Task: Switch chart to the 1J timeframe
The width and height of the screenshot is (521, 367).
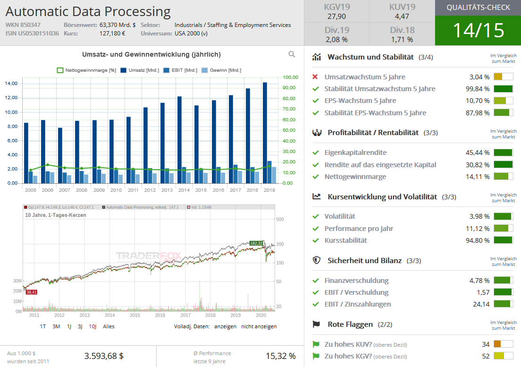Action: click(69, 326)
